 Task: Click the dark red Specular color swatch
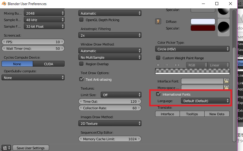click(203, 28)
